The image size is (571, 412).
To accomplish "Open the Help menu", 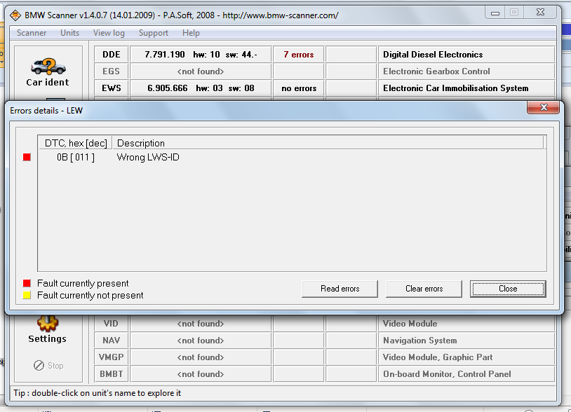I will 191,33.
